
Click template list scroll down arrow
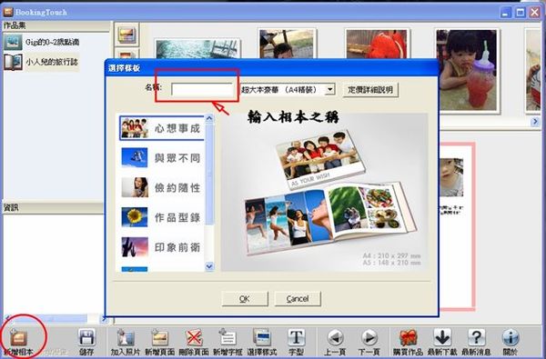209,266
